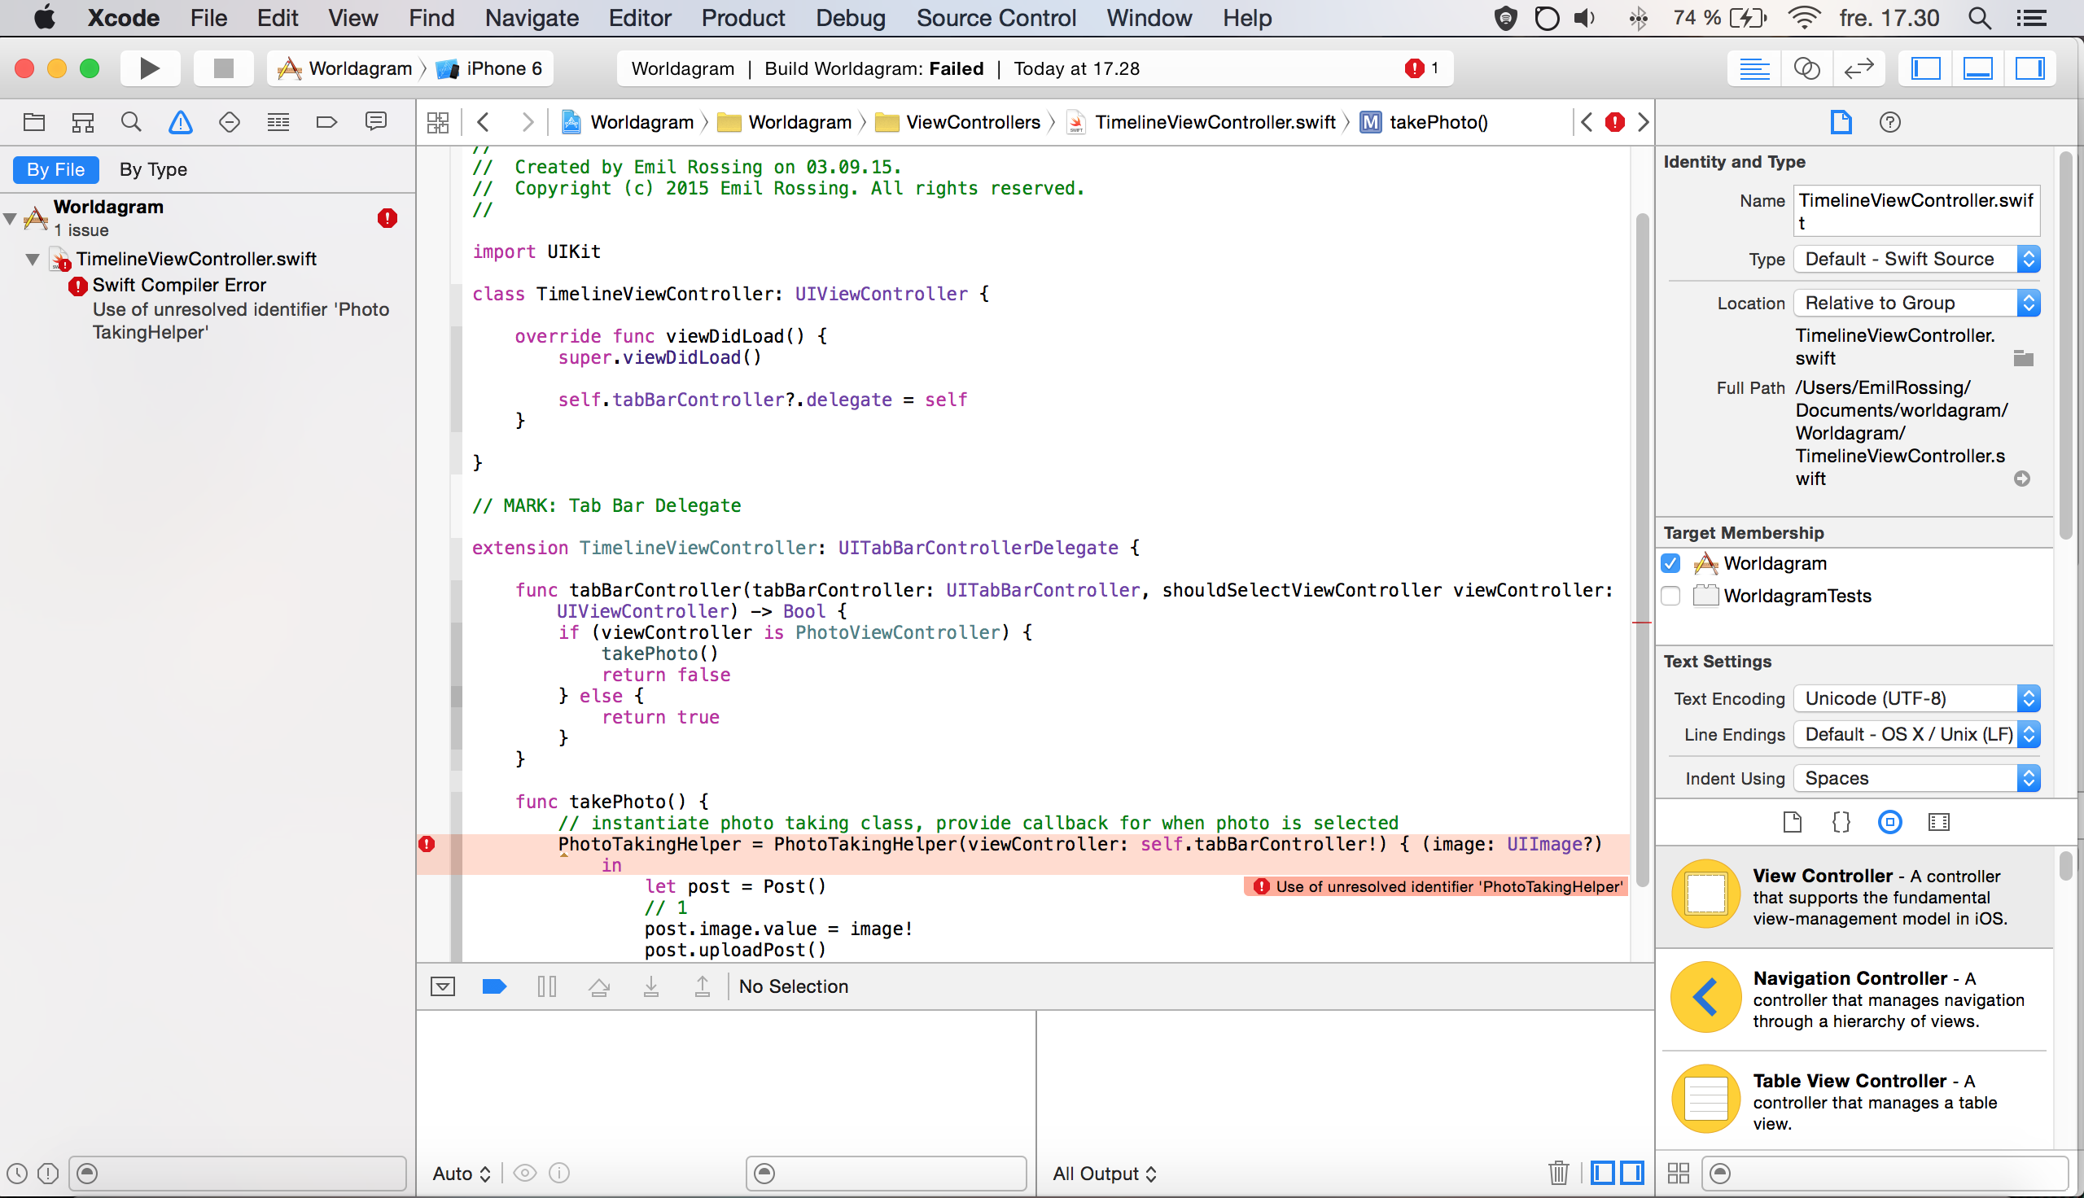
Task: Click the Name field in inspector
Action: pos(1916,212)
